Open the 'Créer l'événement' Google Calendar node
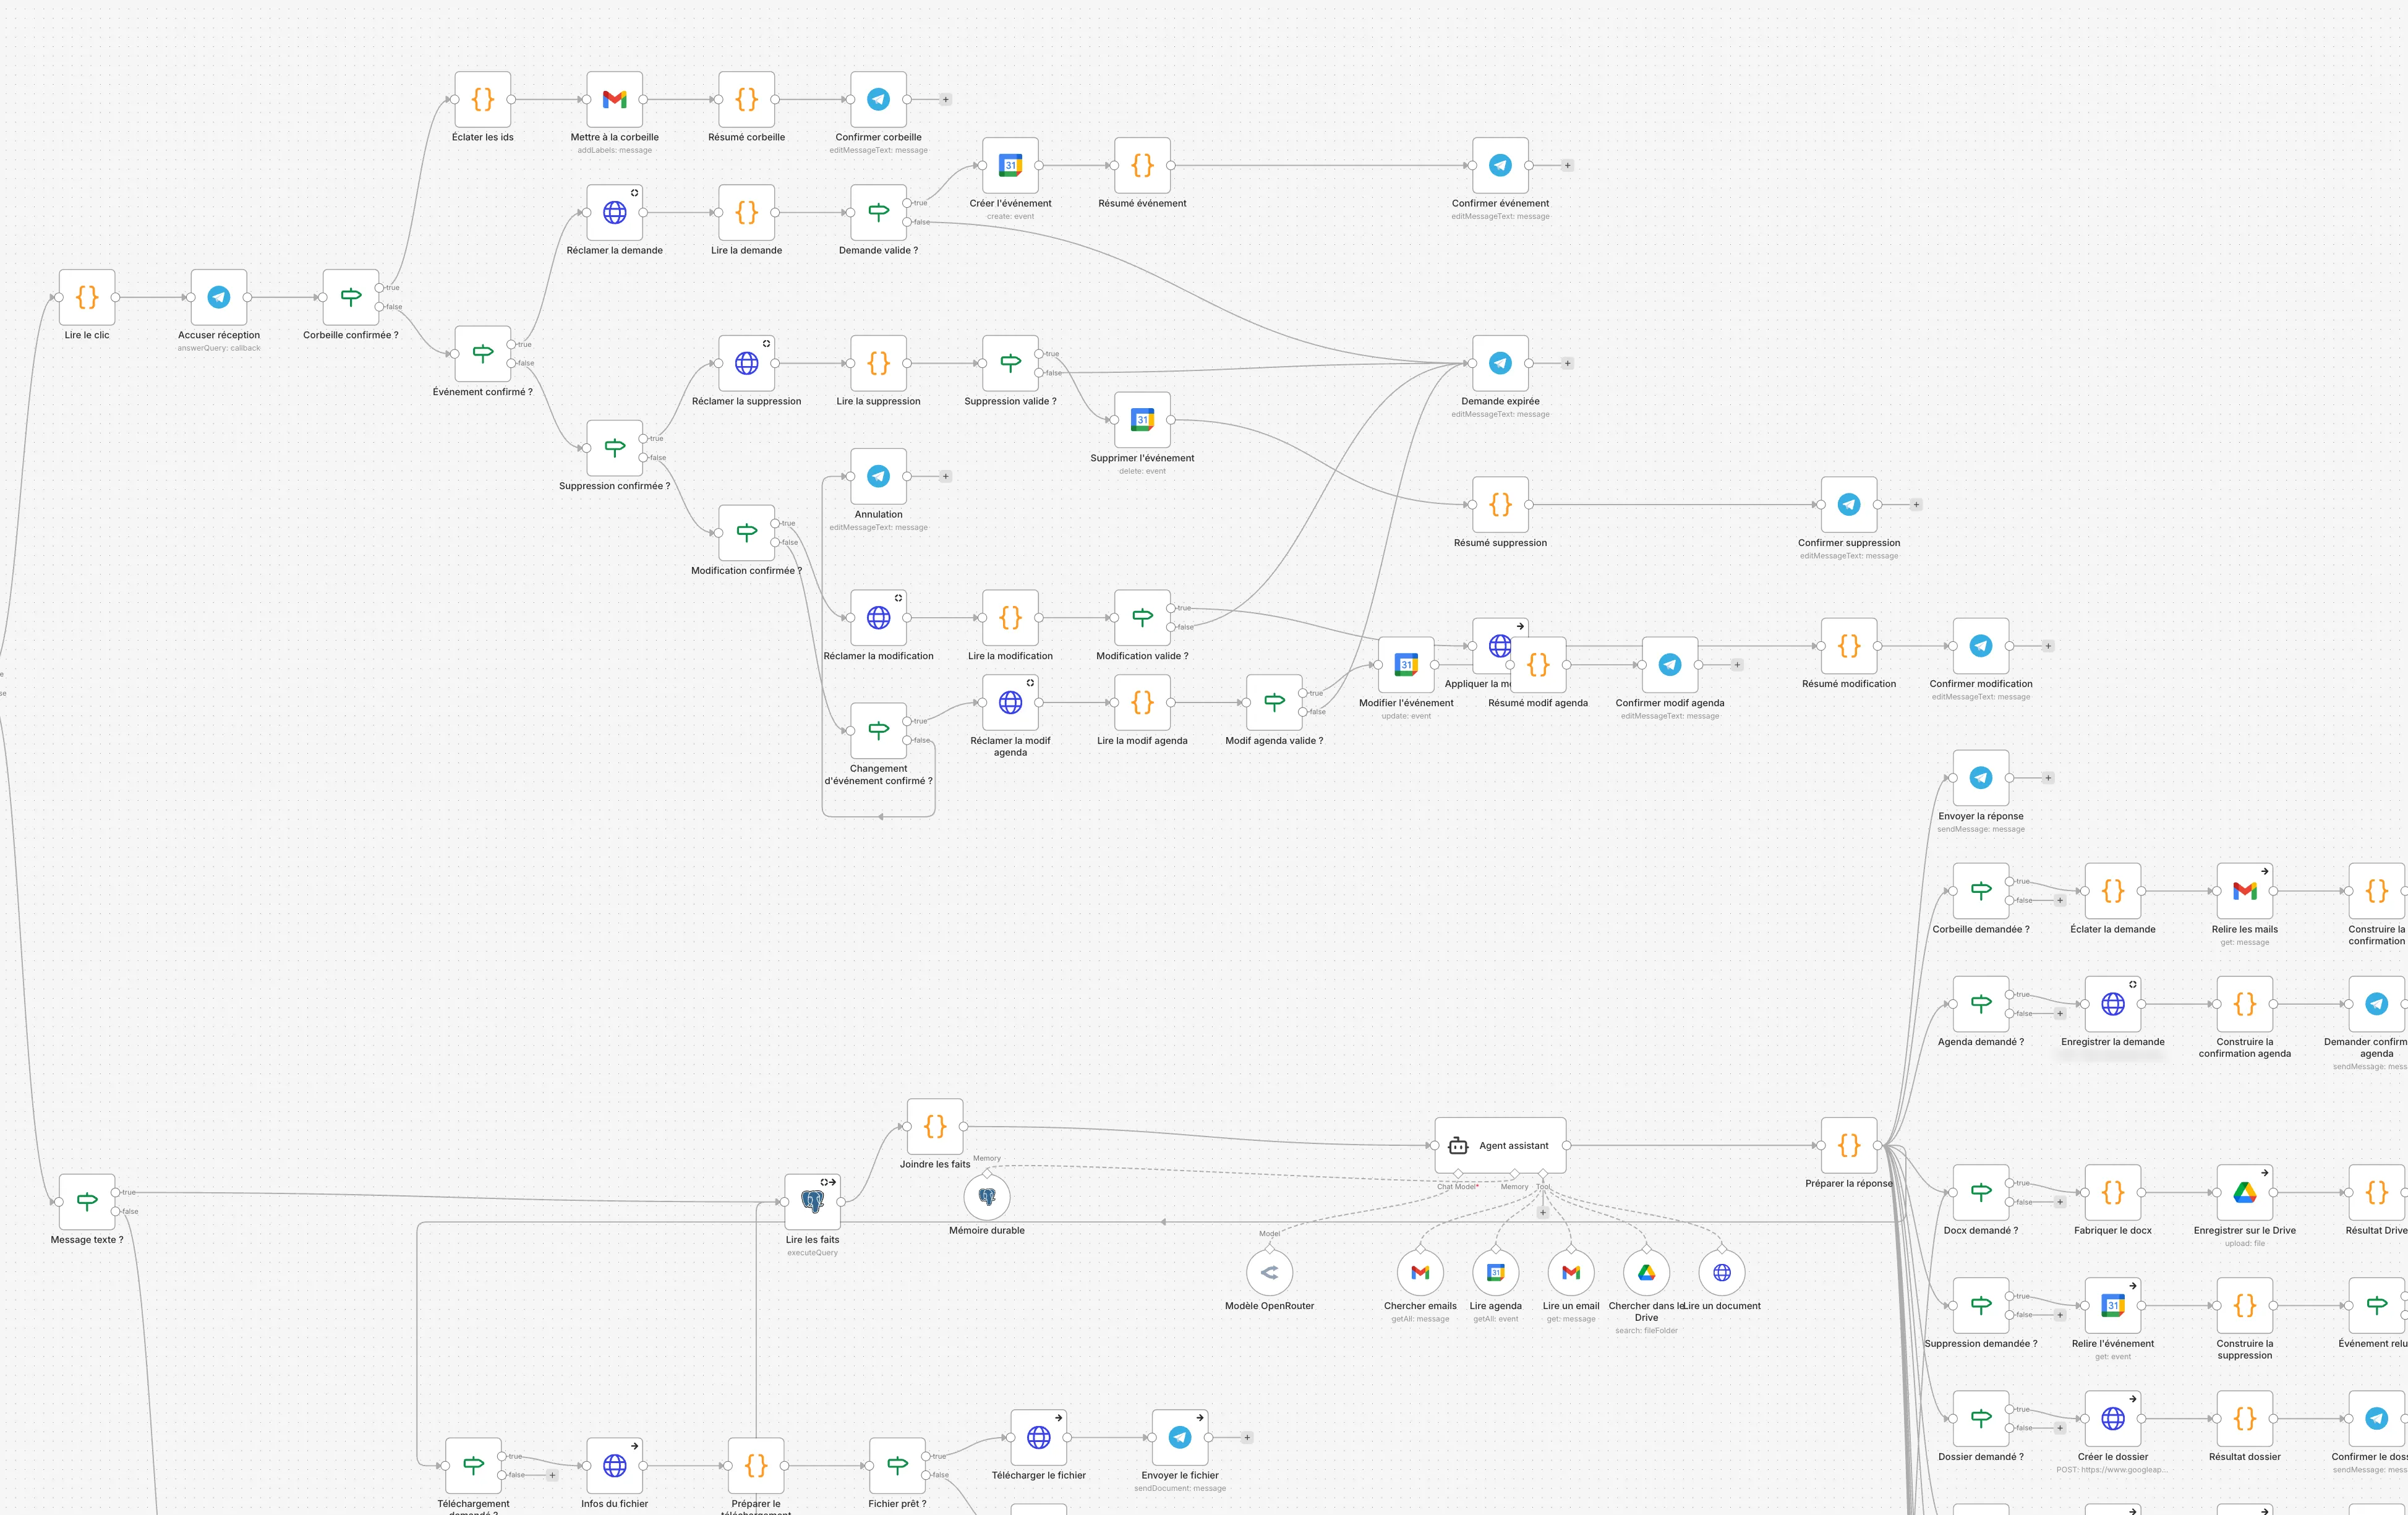This screenshot has height=1515, width=2408. click(1011, 165)
